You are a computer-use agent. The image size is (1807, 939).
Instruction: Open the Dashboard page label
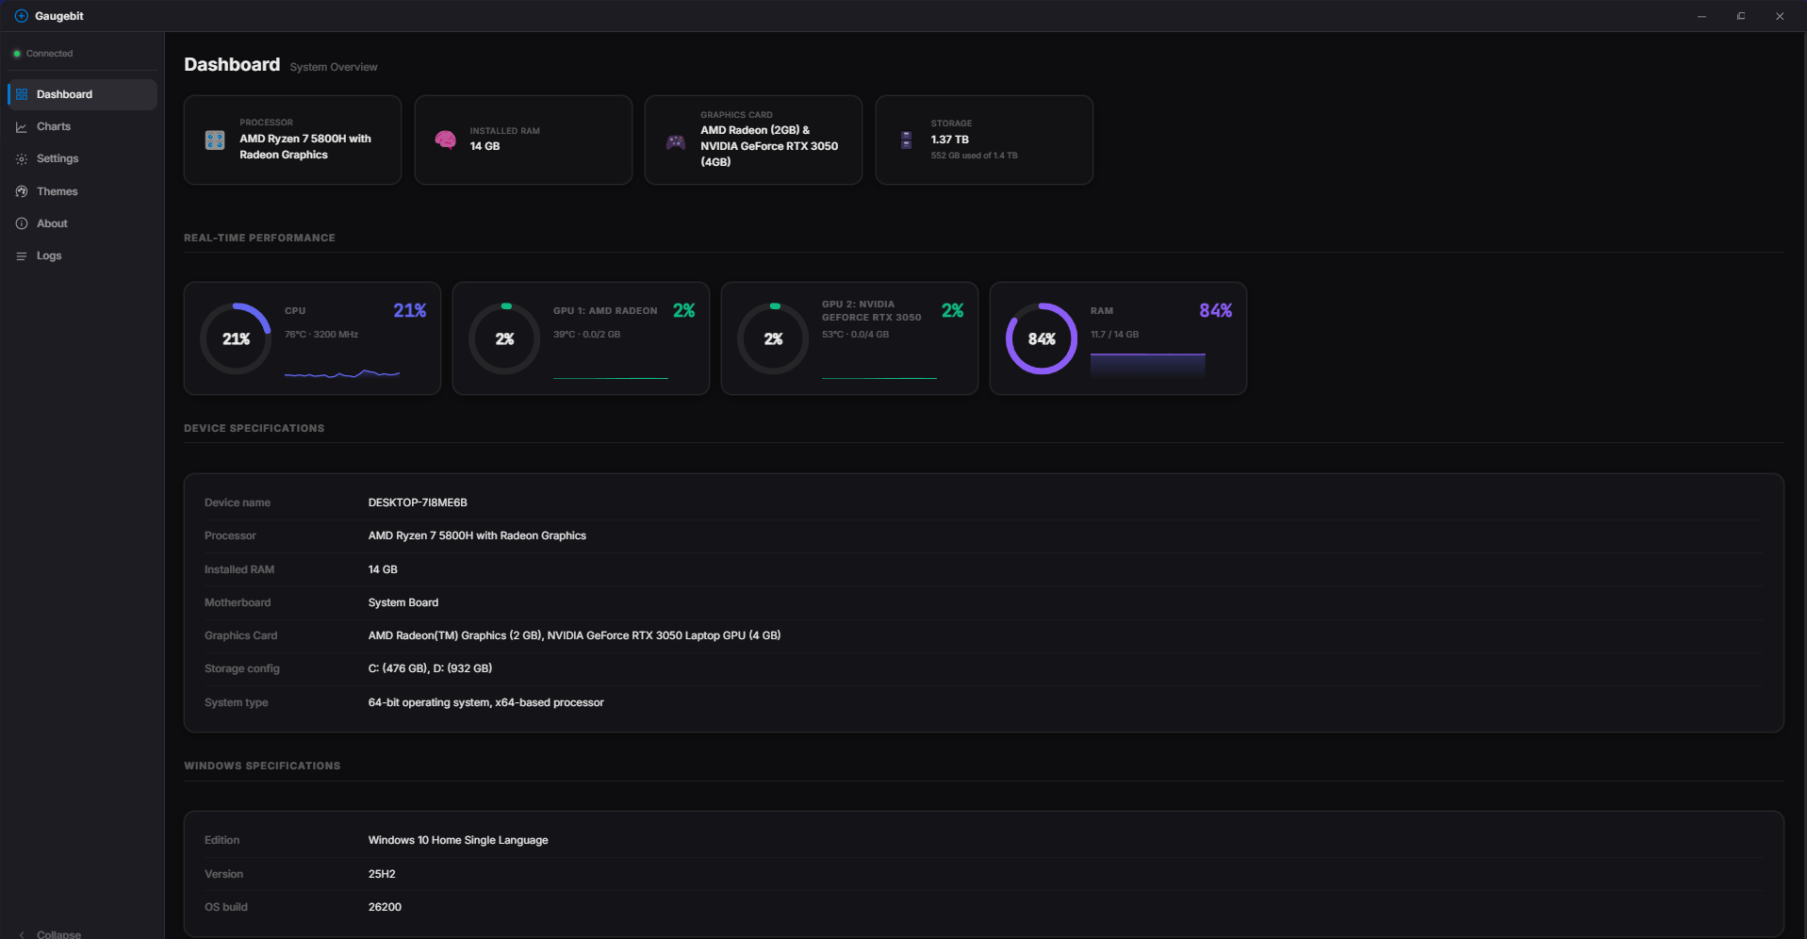64,94
